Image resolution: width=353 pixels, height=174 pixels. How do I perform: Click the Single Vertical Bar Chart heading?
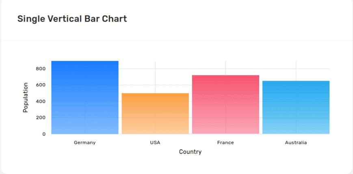click(x=72, y=19)
